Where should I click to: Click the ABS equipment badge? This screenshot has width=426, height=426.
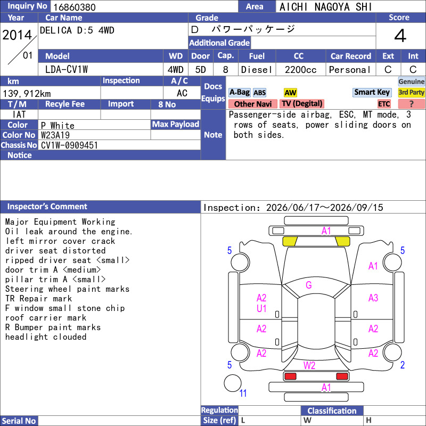[259, 93]
